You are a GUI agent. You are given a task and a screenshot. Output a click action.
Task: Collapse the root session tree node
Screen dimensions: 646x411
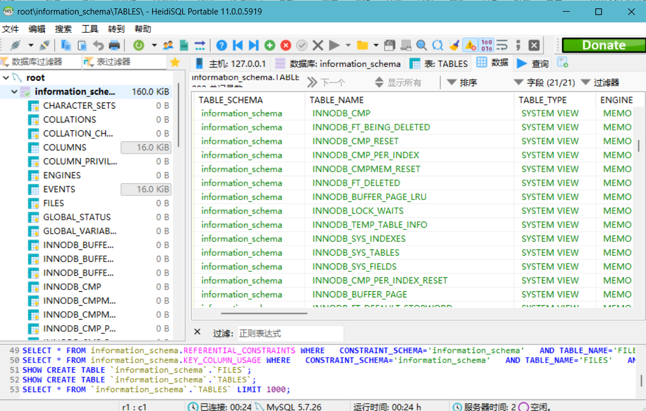(x=6, y=77)
